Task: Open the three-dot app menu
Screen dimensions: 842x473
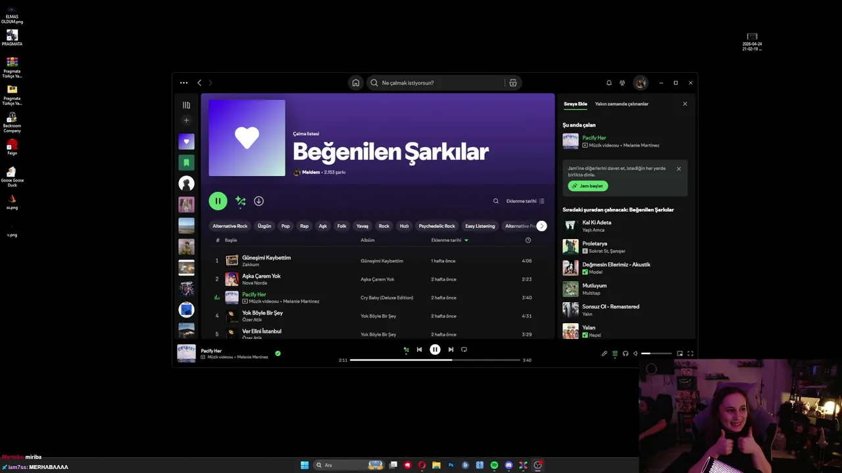Action: 184,83
